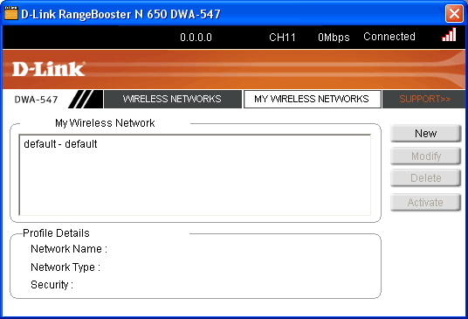Click the Connected status text
The image size is (468, 319).
pos(389,37)
